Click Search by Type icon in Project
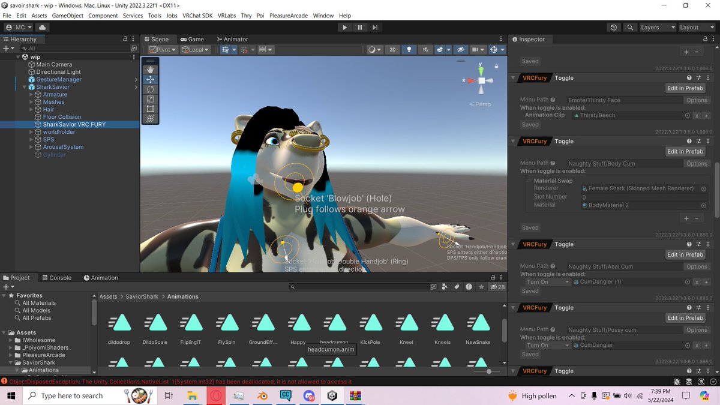Image resolution: width=720 pixels, height=405 pixels. click(445, 287)
